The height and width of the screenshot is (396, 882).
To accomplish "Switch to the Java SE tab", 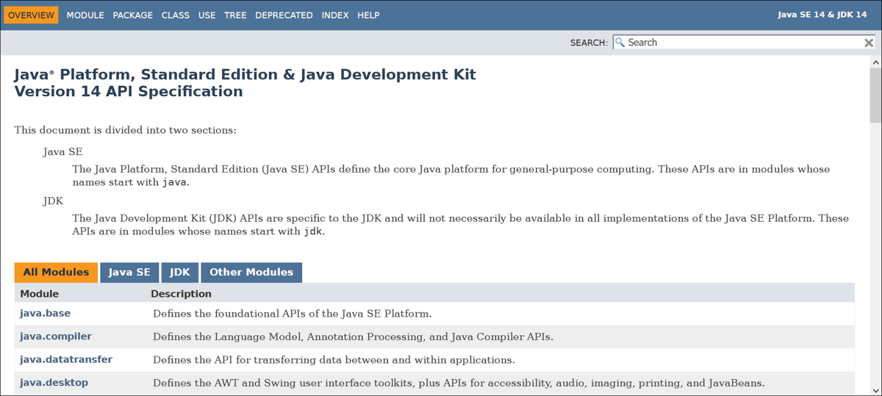I will 129,272.
